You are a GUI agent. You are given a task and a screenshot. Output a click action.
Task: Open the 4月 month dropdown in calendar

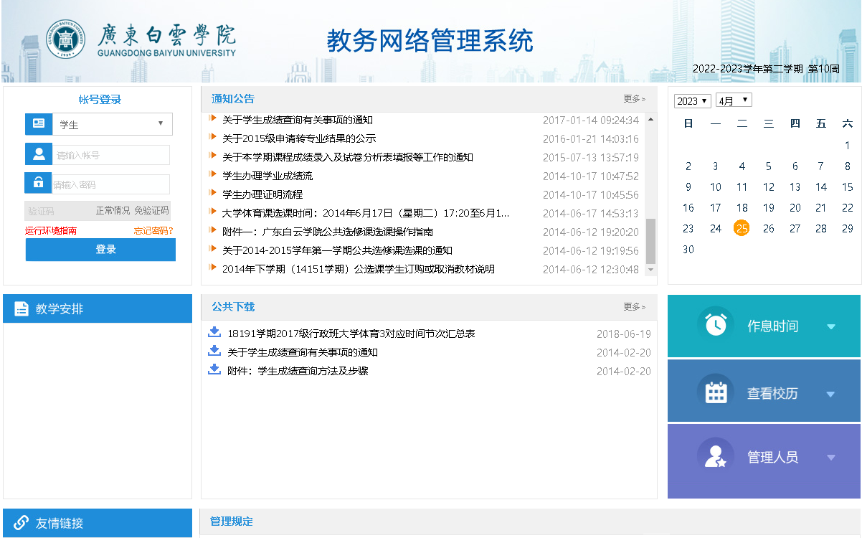click(733, 100)
